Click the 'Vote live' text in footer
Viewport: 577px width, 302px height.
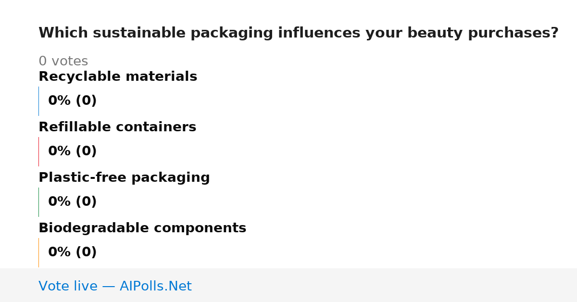[x=68, y=287]
